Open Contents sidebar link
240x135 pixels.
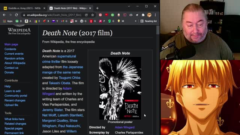point(10,49)
